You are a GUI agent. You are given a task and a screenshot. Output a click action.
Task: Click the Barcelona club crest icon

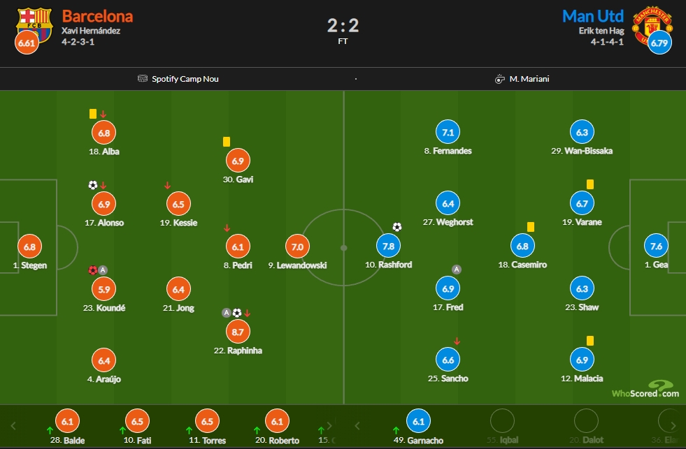[34, 25]
